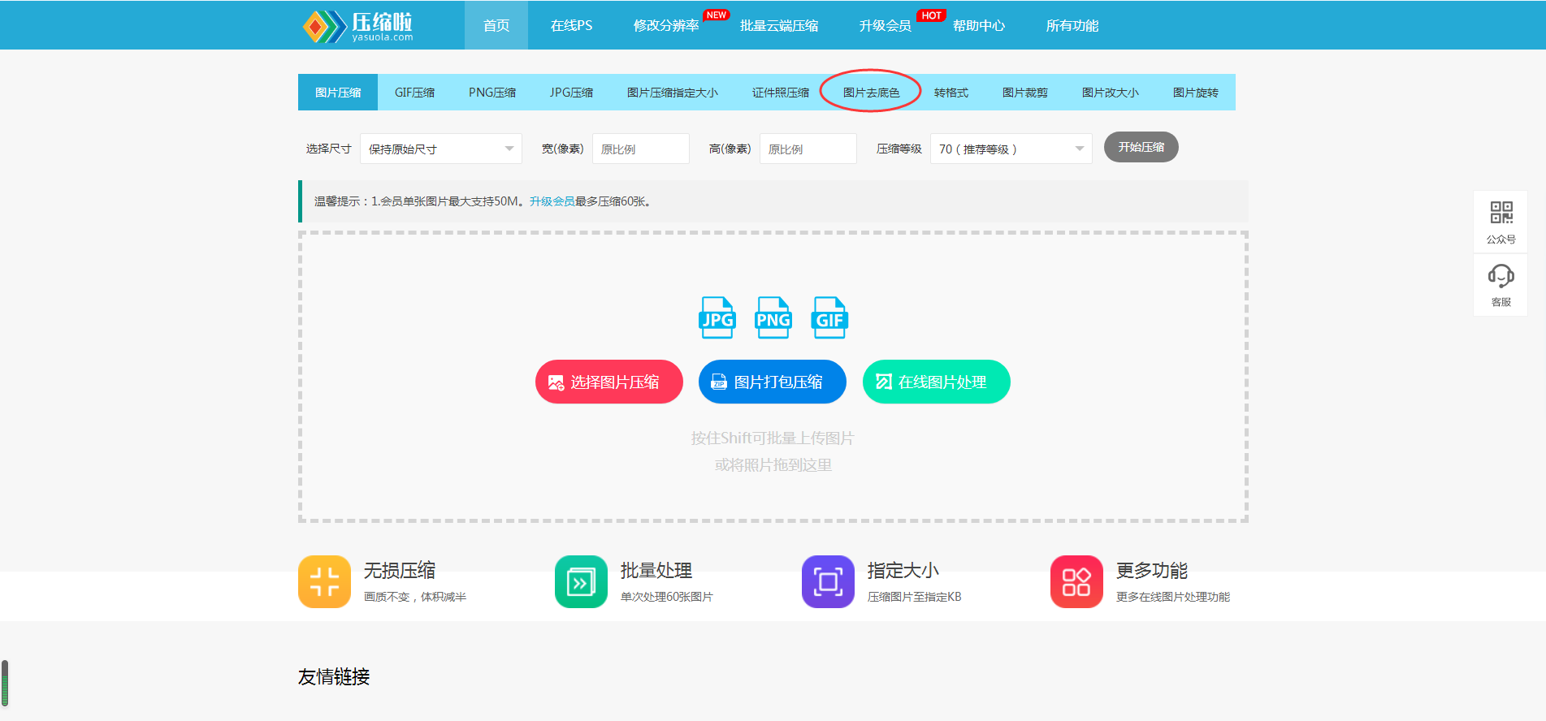Switch to the 图片去底色 tab
This screenshot has width=1546, height=721.
(x=871, y=93)
